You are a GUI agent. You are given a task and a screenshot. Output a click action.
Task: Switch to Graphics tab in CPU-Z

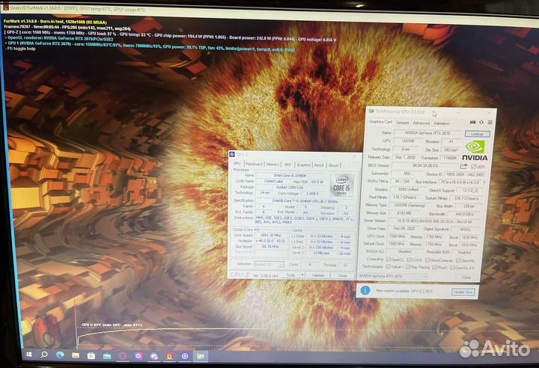pos(303,165)
